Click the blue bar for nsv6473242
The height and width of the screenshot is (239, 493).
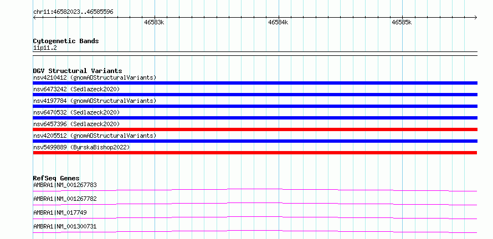(255, 95)
